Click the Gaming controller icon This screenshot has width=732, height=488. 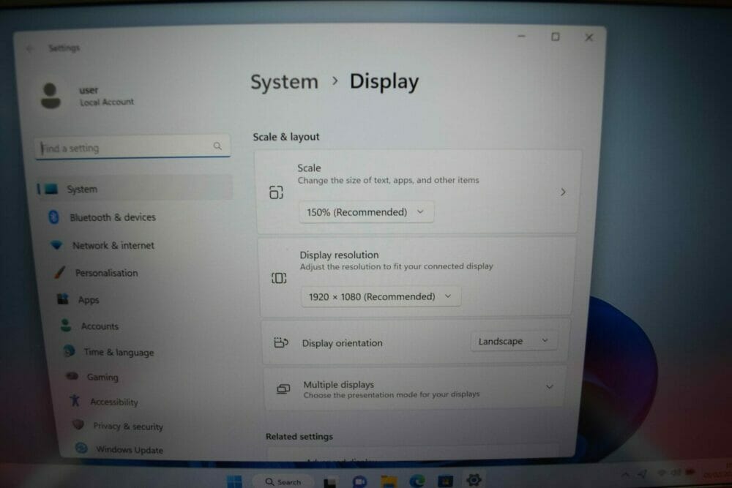click(72, 376)
